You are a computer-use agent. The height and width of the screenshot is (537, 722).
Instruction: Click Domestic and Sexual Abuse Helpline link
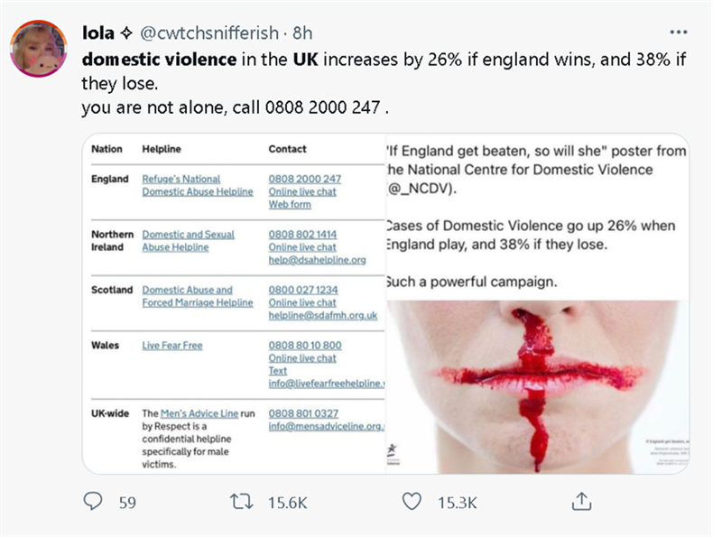188,241
